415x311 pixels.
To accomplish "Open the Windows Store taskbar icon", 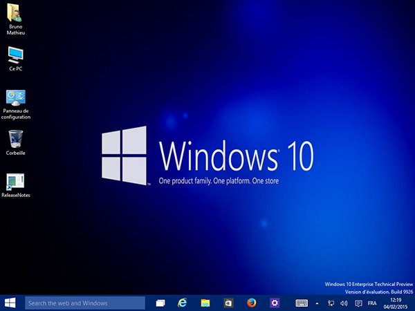I will pyautogui.click(x=228, y=303).
